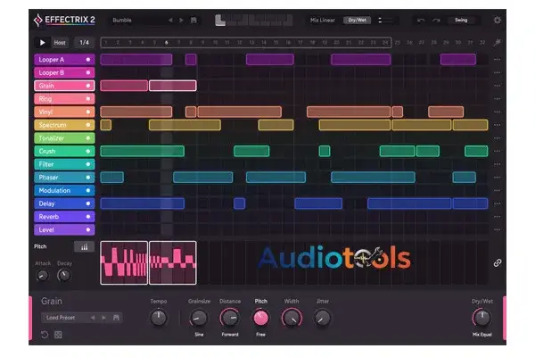Click the Grainsize parameter label
Image resolution: width=535 pixels, height=357 pixels.
point(199,302)
